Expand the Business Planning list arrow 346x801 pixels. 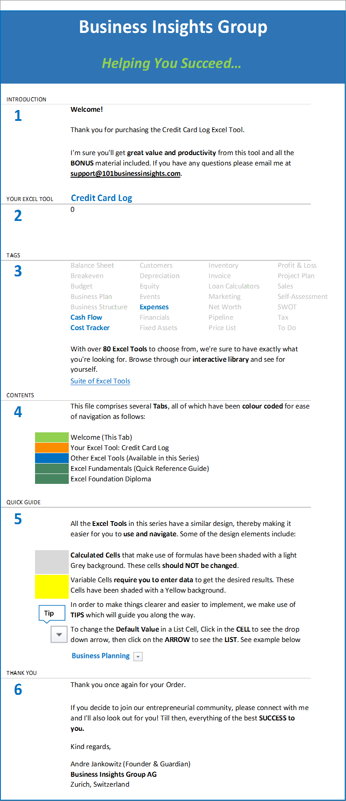(x=138, y=657)
